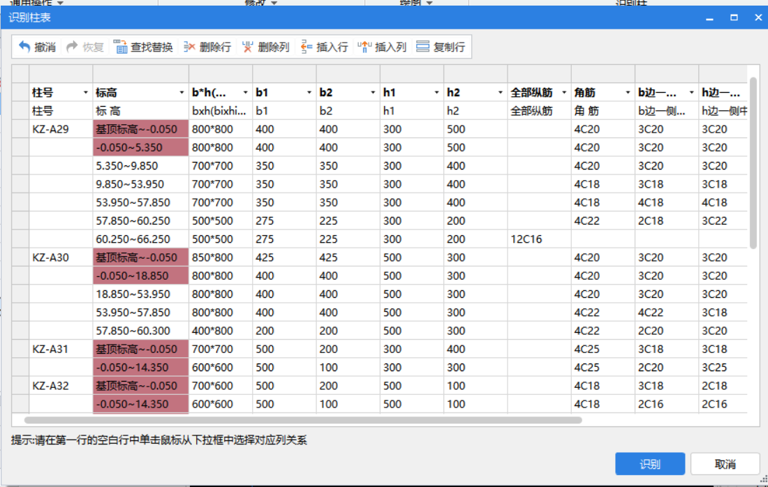Image resolution: width=768 pixels, height=487 pixels.
Task: Click the horizontal scrollbar of the table
Action: coord(303,420)
